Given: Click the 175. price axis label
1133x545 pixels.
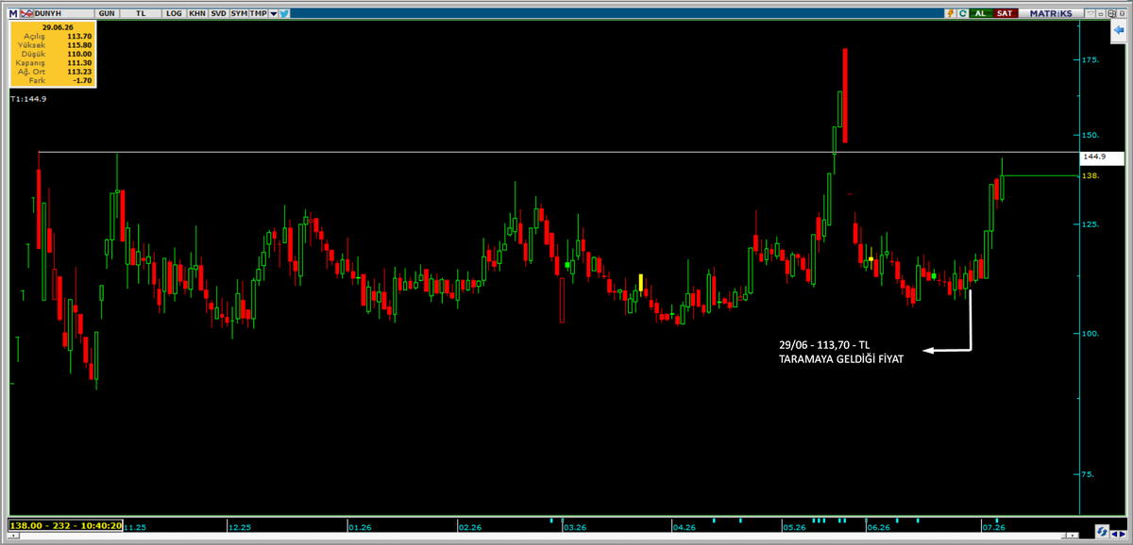Looking at the screenshot, I should tap(1091, 59).
